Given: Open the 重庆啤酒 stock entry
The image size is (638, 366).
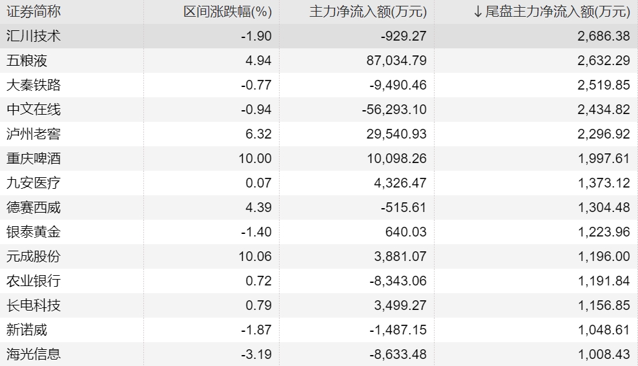Looking at the screenshot, I should (x=34, y=159).
